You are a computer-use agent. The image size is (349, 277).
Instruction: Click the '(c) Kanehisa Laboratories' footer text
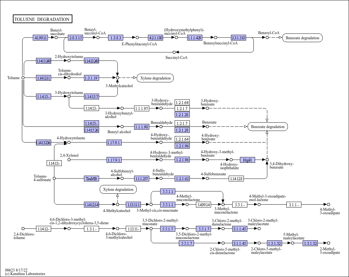pos(25,274)
